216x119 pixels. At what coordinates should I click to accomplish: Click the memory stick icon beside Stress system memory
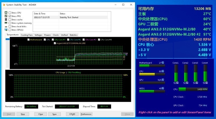[6, 23]
